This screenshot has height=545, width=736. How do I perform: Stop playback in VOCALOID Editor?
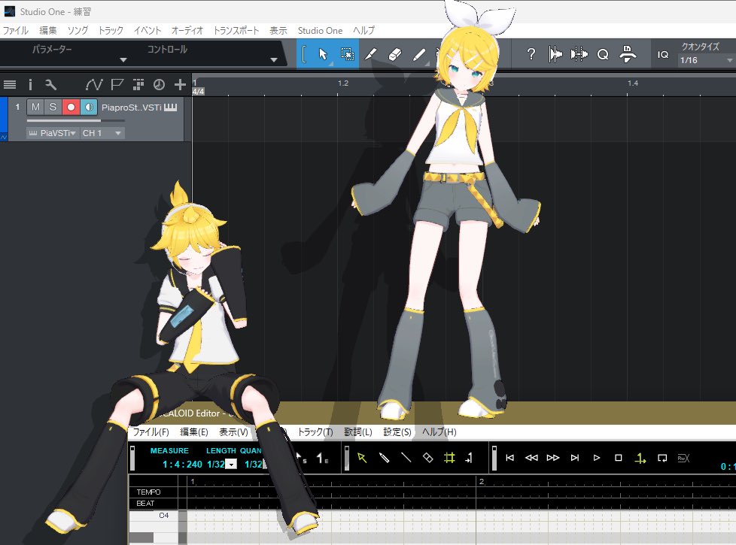pos(618,458)
